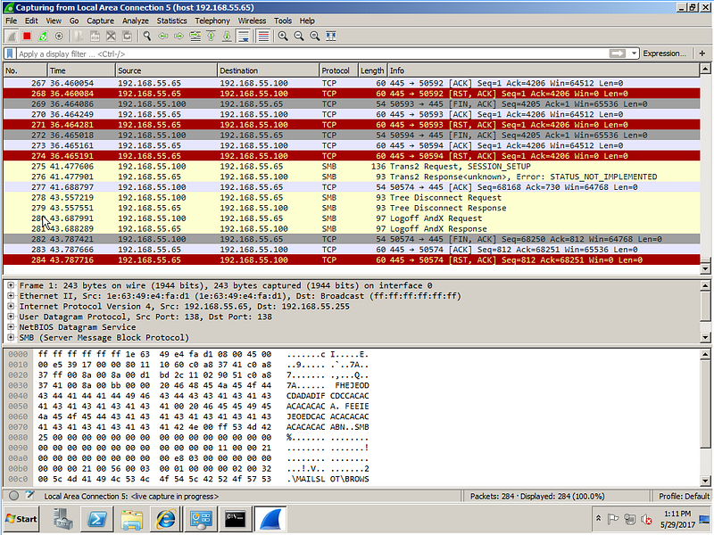Select packet 276 STATUS_NOT_IMPLEMENTED response

(x=352, y=177)
